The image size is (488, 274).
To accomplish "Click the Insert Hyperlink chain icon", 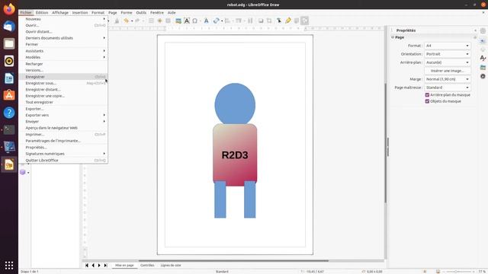I will (217, 21).
